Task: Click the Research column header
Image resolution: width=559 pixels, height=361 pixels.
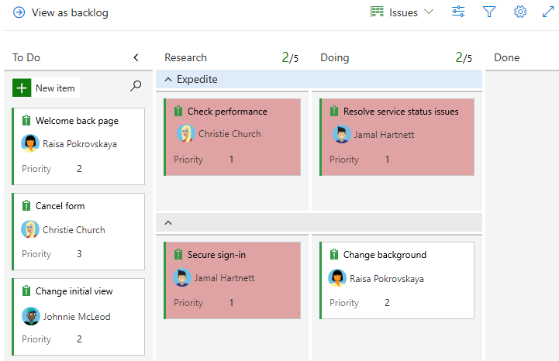Action: (186, 57)
